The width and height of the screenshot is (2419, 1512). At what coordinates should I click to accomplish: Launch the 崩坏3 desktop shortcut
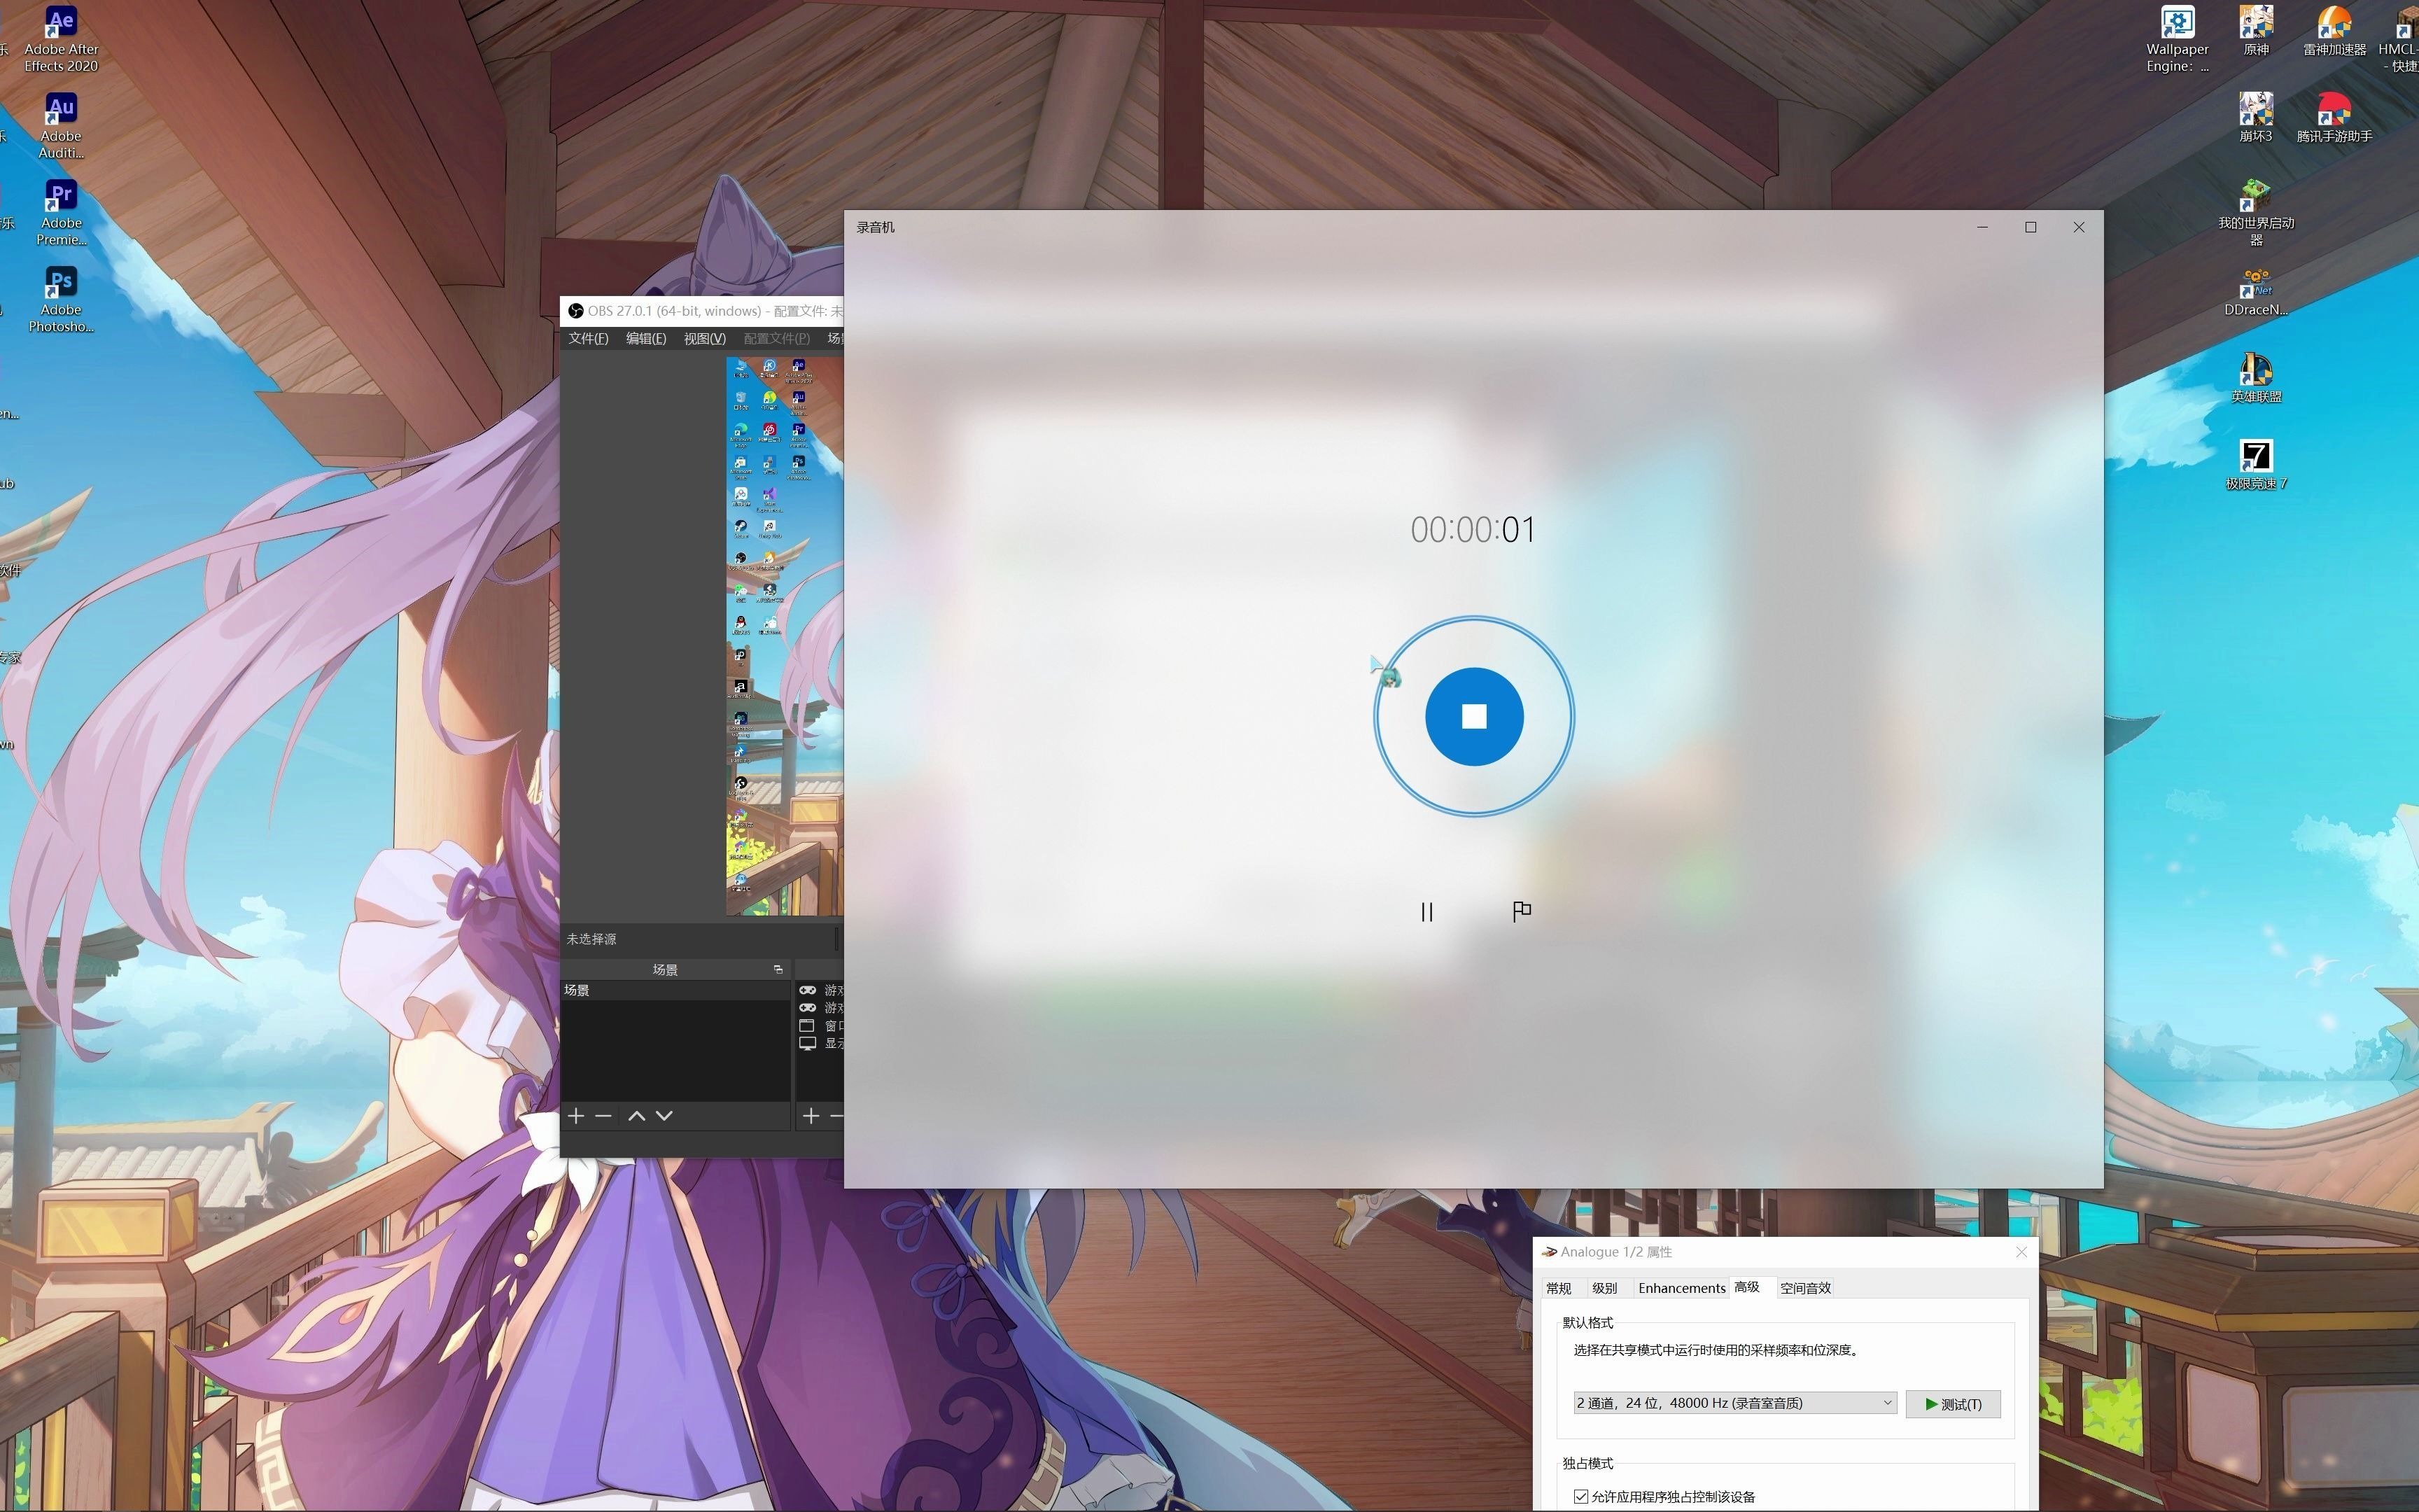point(2256,118)
